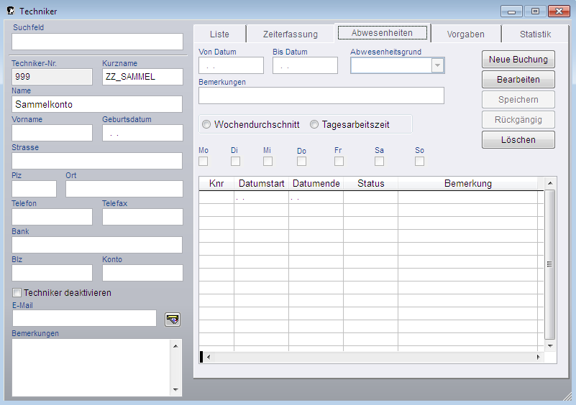Click the Knr column header

[x=216, y=183]
